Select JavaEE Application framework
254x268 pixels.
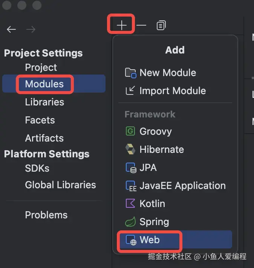(x=182, y=186)
